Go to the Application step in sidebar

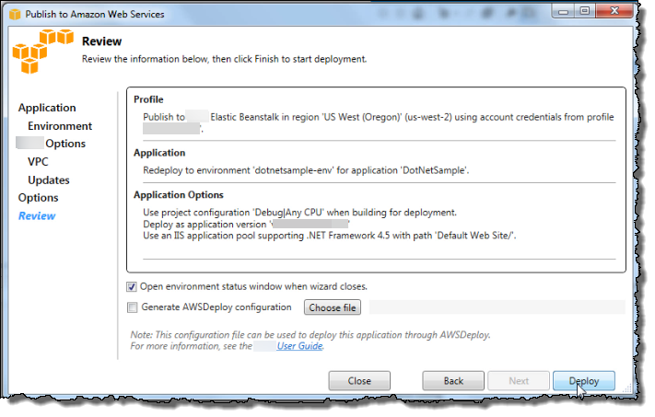(47, 108)
